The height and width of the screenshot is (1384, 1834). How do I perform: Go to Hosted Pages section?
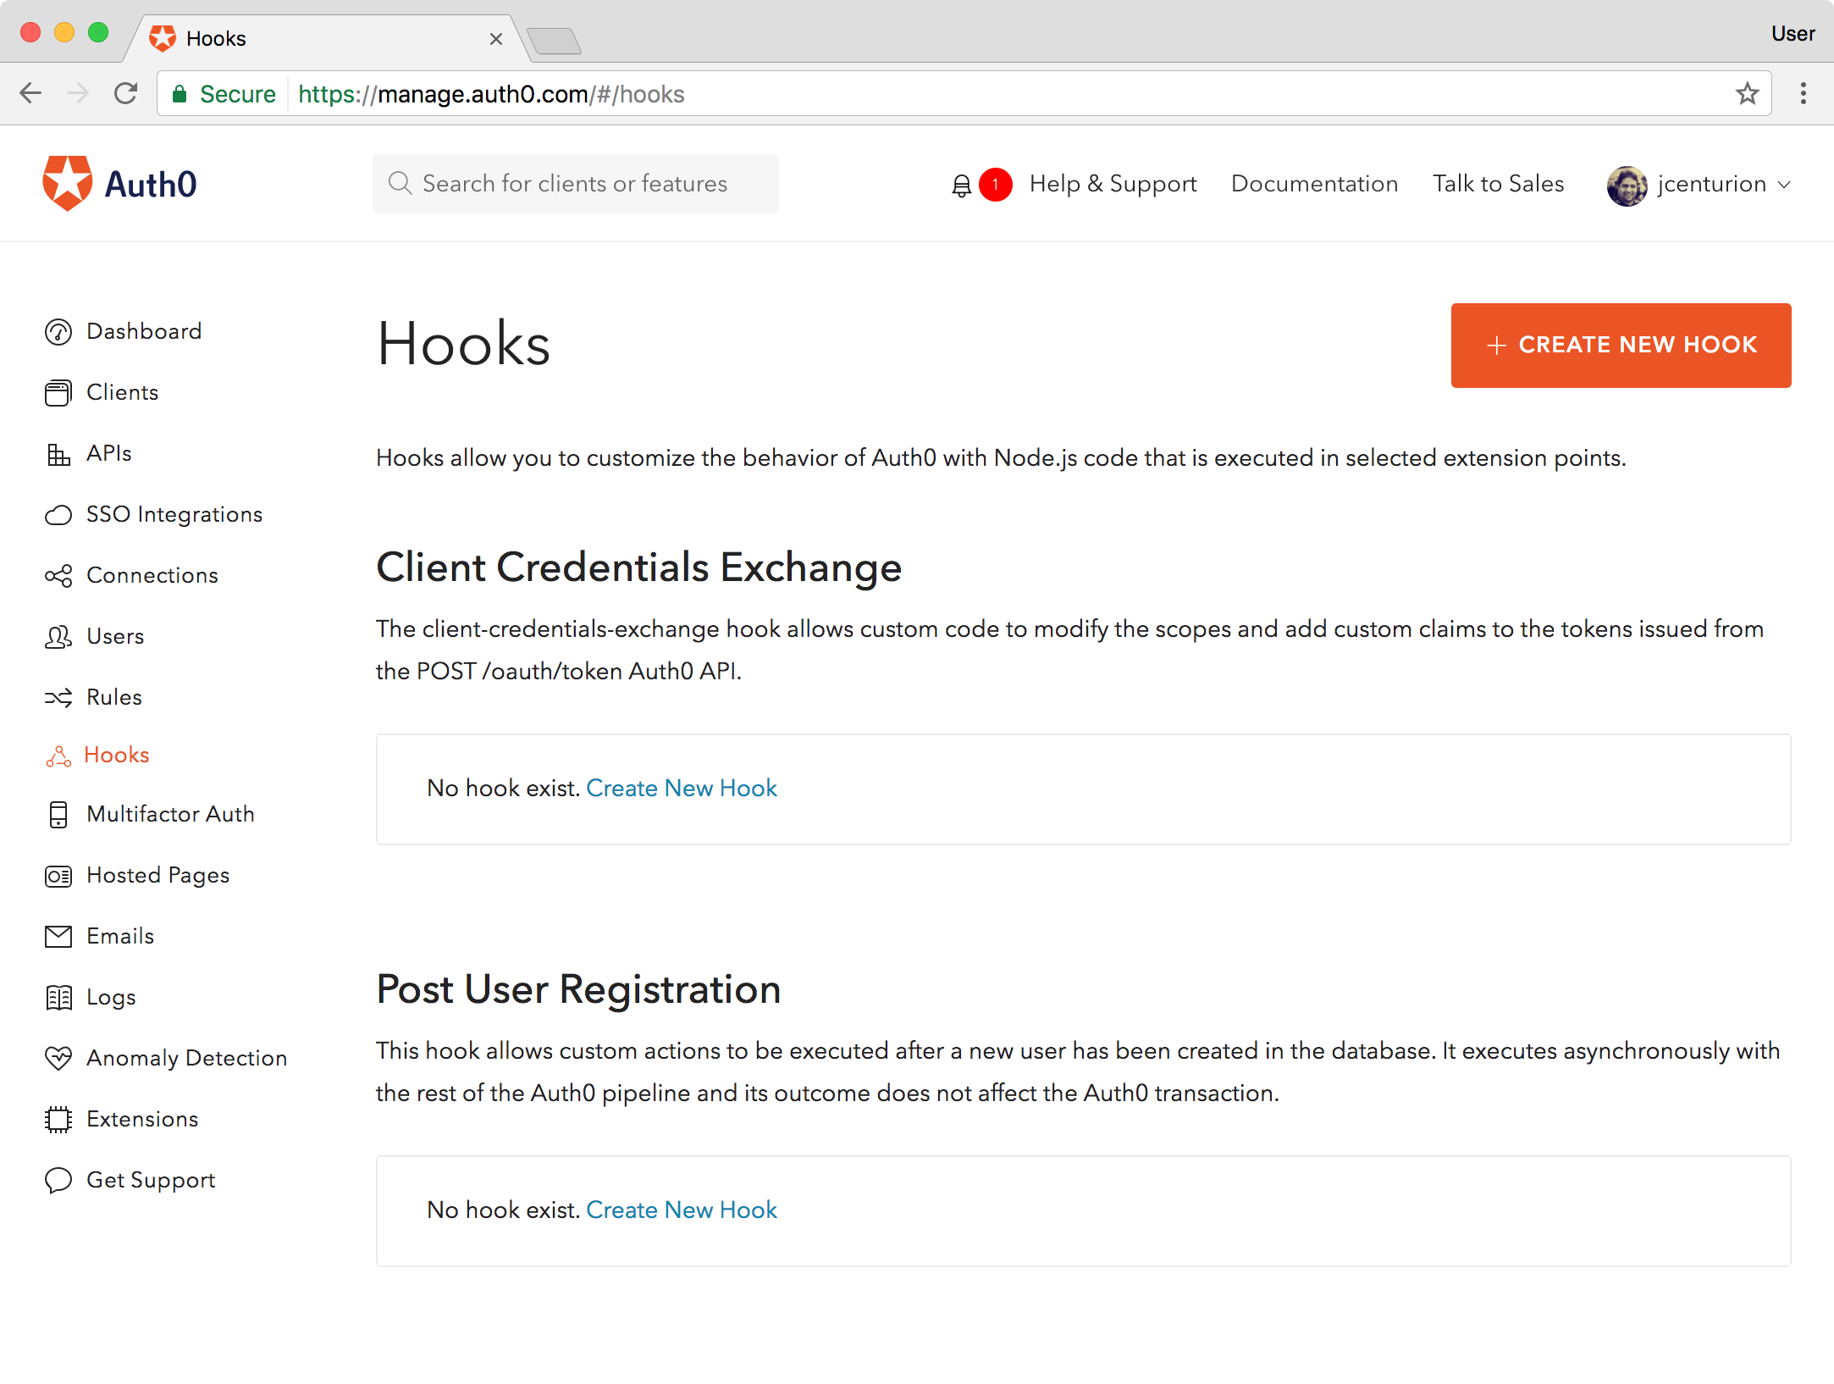[x=157, y=875]
